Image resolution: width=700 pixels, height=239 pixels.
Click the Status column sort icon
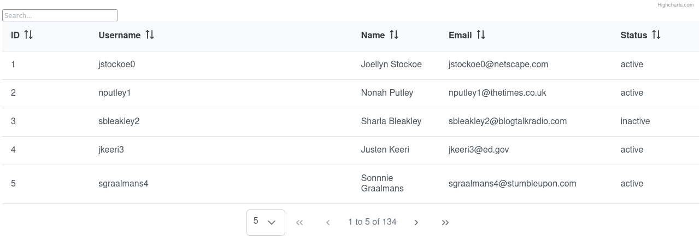click(x=656, y=35)
